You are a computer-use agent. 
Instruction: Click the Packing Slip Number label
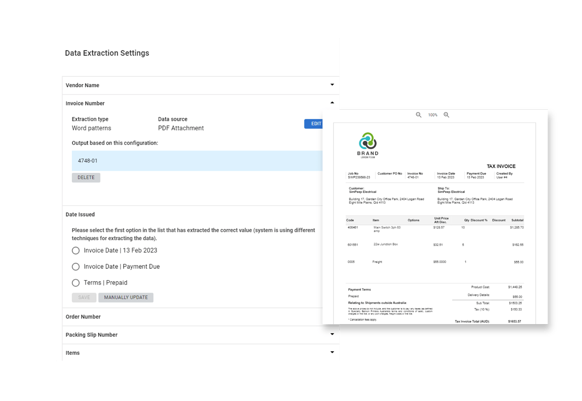tap(91, 335)
